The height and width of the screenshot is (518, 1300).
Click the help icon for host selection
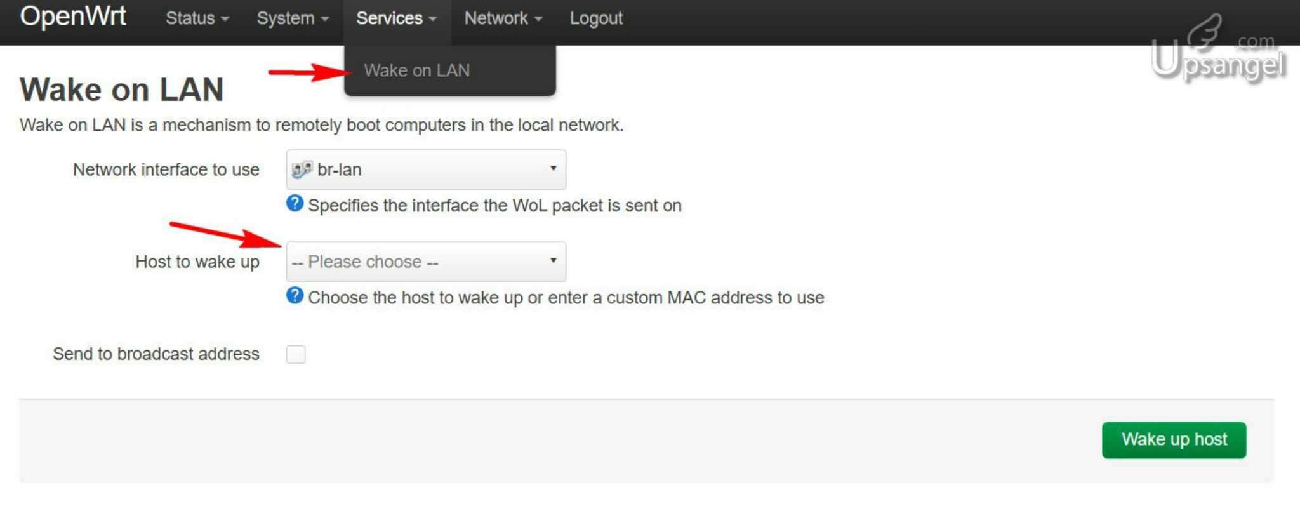(x=295, y=296)
